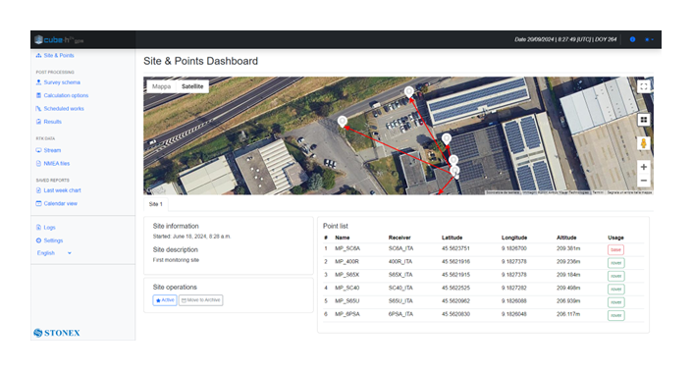Click the site Started date text

click(191, 237)
